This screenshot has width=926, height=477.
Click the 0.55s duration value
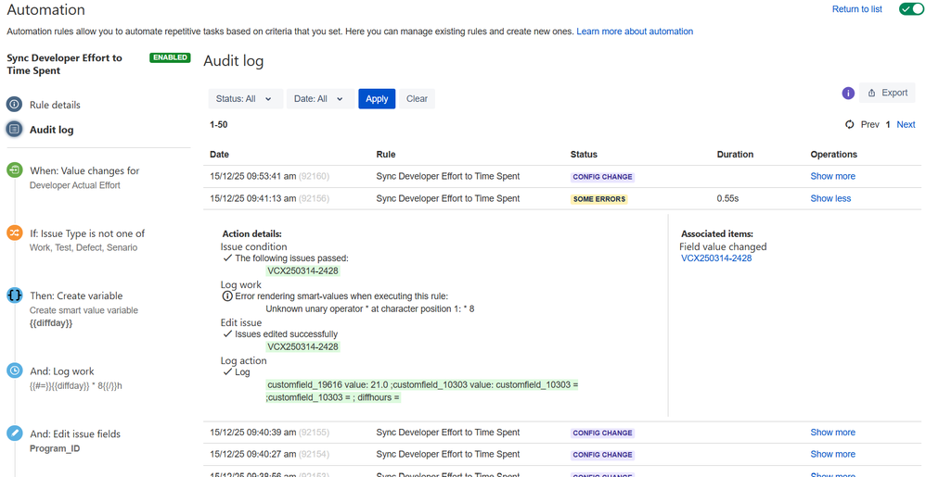click(727, 199)
